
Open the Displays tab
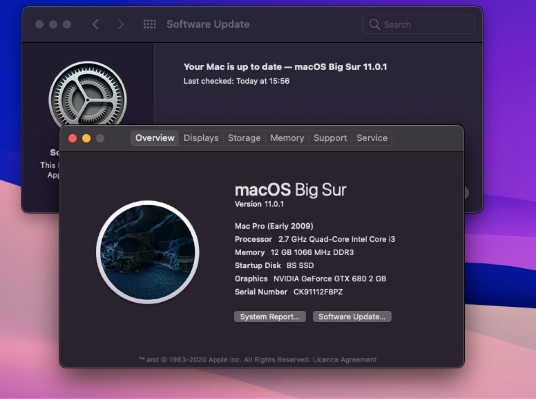[x=201, y=138]
